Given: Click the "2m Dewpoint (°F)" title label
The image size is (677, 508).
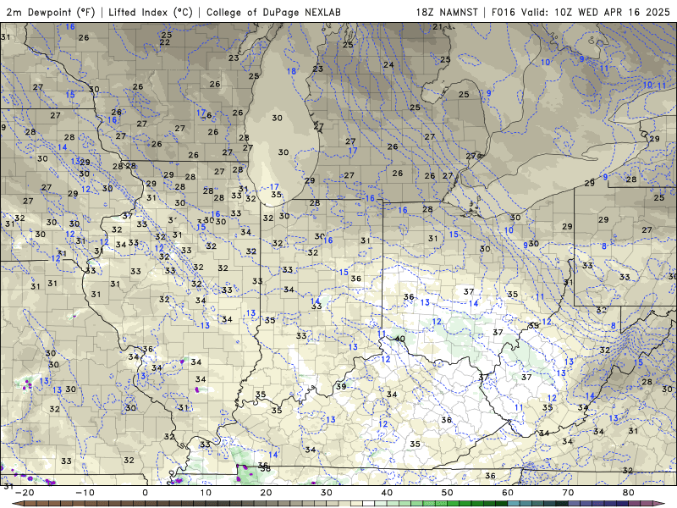Looking at the screenshot, I should pyautogui.click(x=51, y=13).
